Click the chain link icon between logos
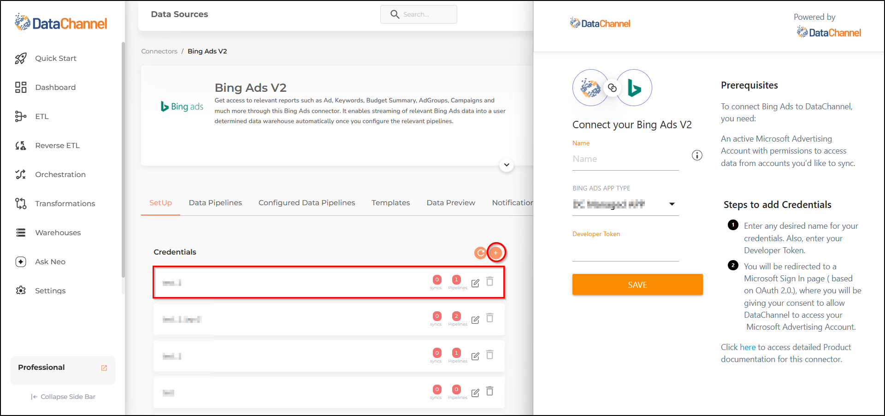This screenshot has height=416, width=885. click(x=612, y=88)
